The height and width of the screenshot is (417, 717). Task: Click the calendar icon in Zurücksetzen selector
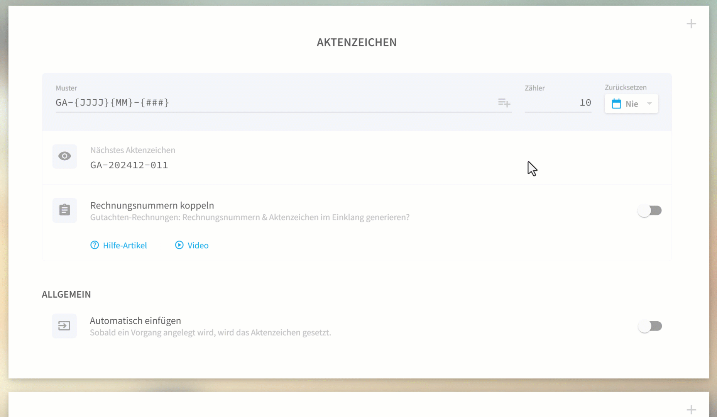pyautogui.click(x=616, y=103)
